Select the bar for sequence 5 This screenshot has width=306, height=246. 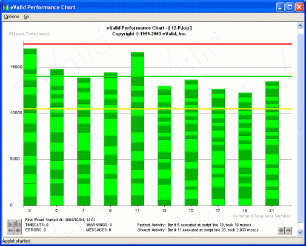pos(57,137)
